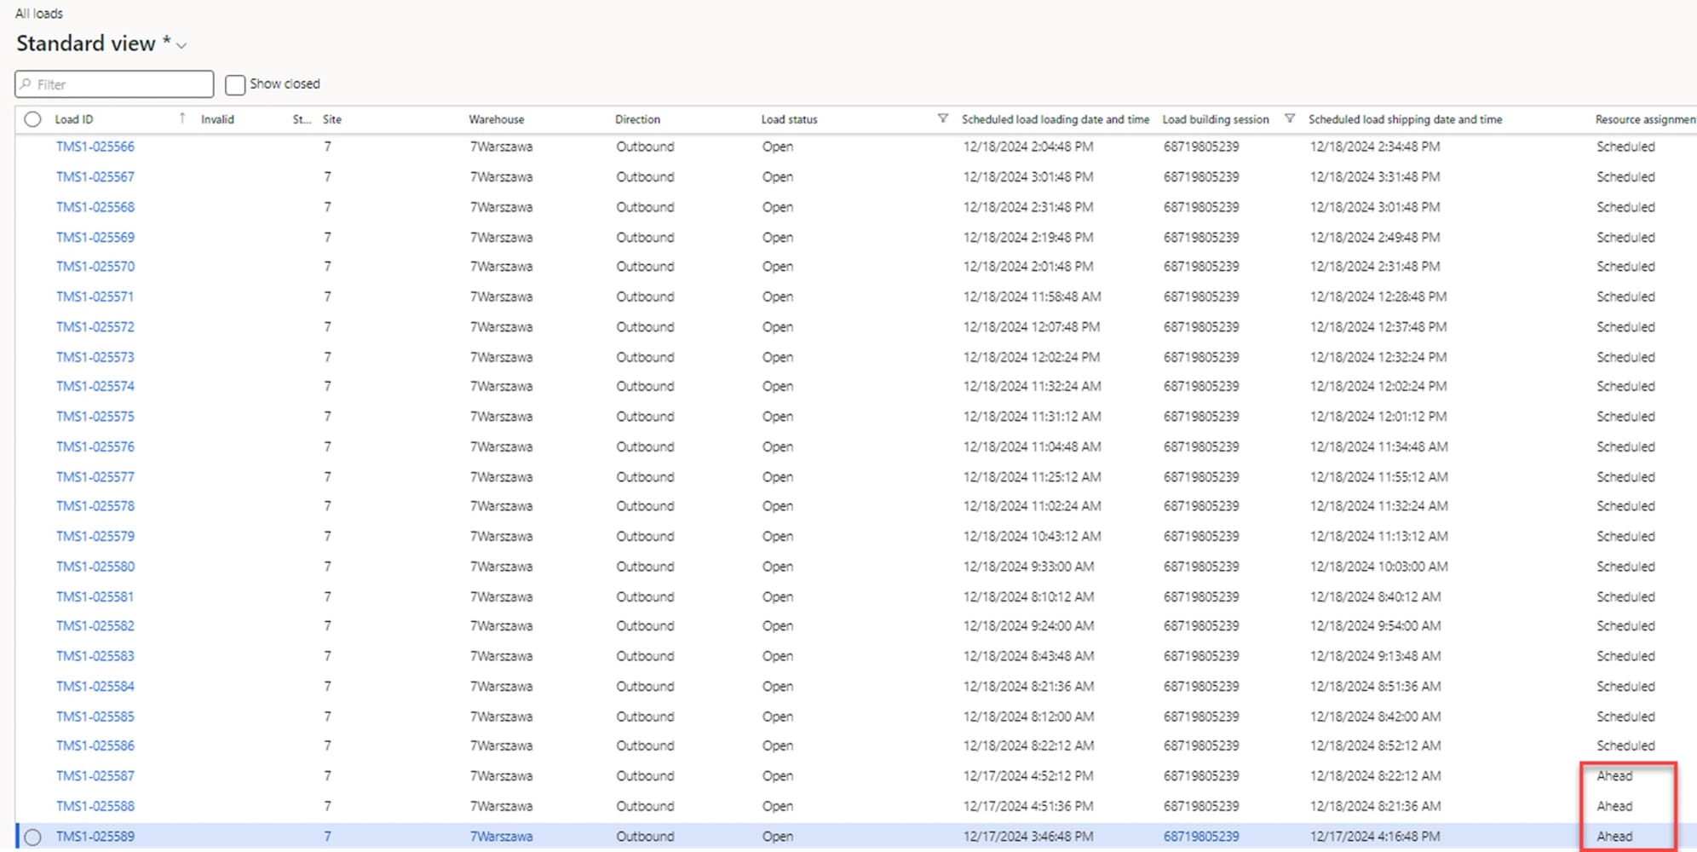Click session link 68719805239 in selected row
Viewport: 1697px width, 852px height.
[1201, 837]
